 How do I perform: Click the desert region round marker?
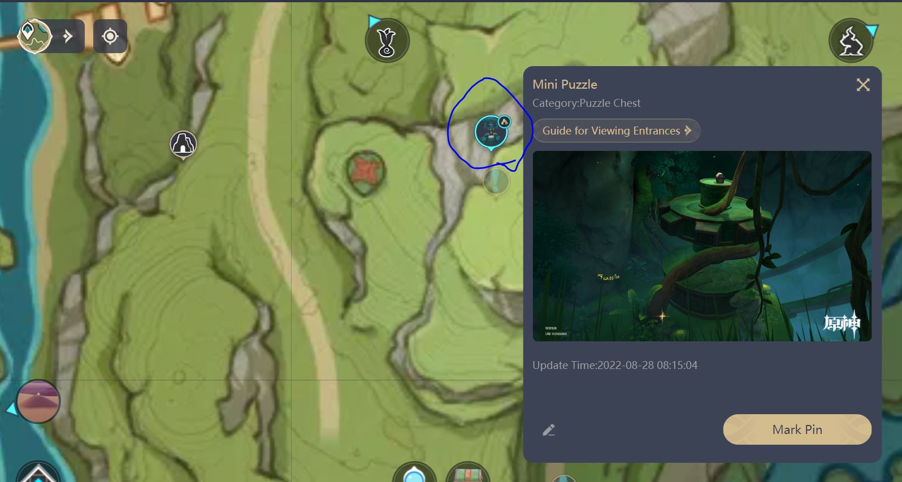[38, 401]
